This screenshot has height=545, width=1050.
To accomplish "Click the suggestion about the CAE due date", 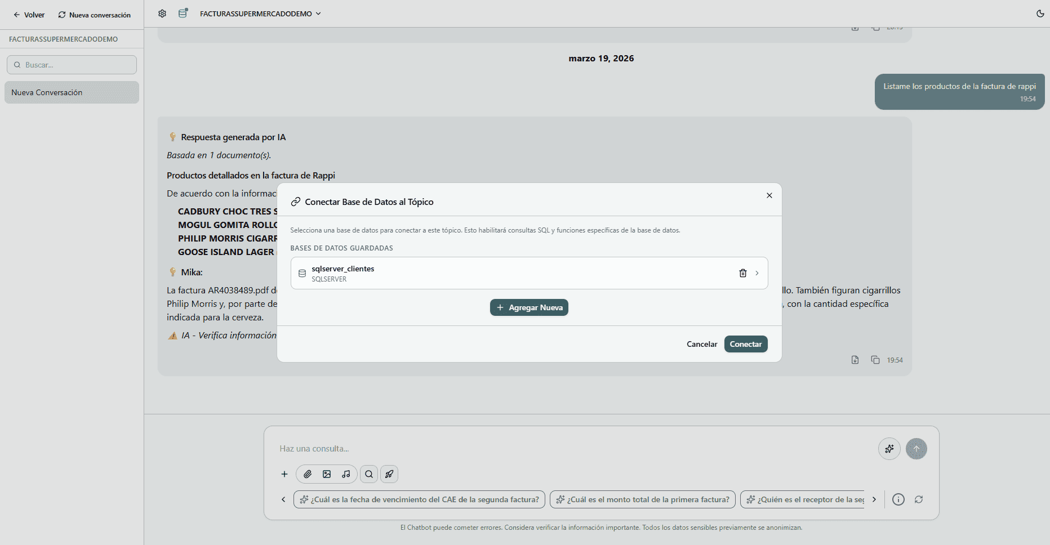I will coord(419,499).
